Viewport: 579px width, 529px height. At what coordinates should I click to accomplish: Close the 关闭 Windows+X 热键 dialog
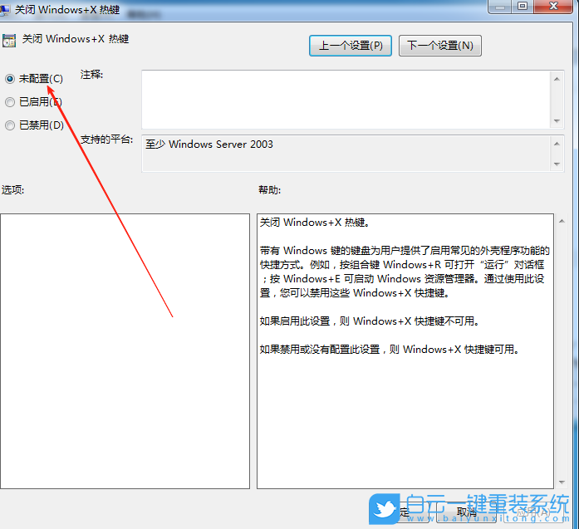tap(553, 7)
